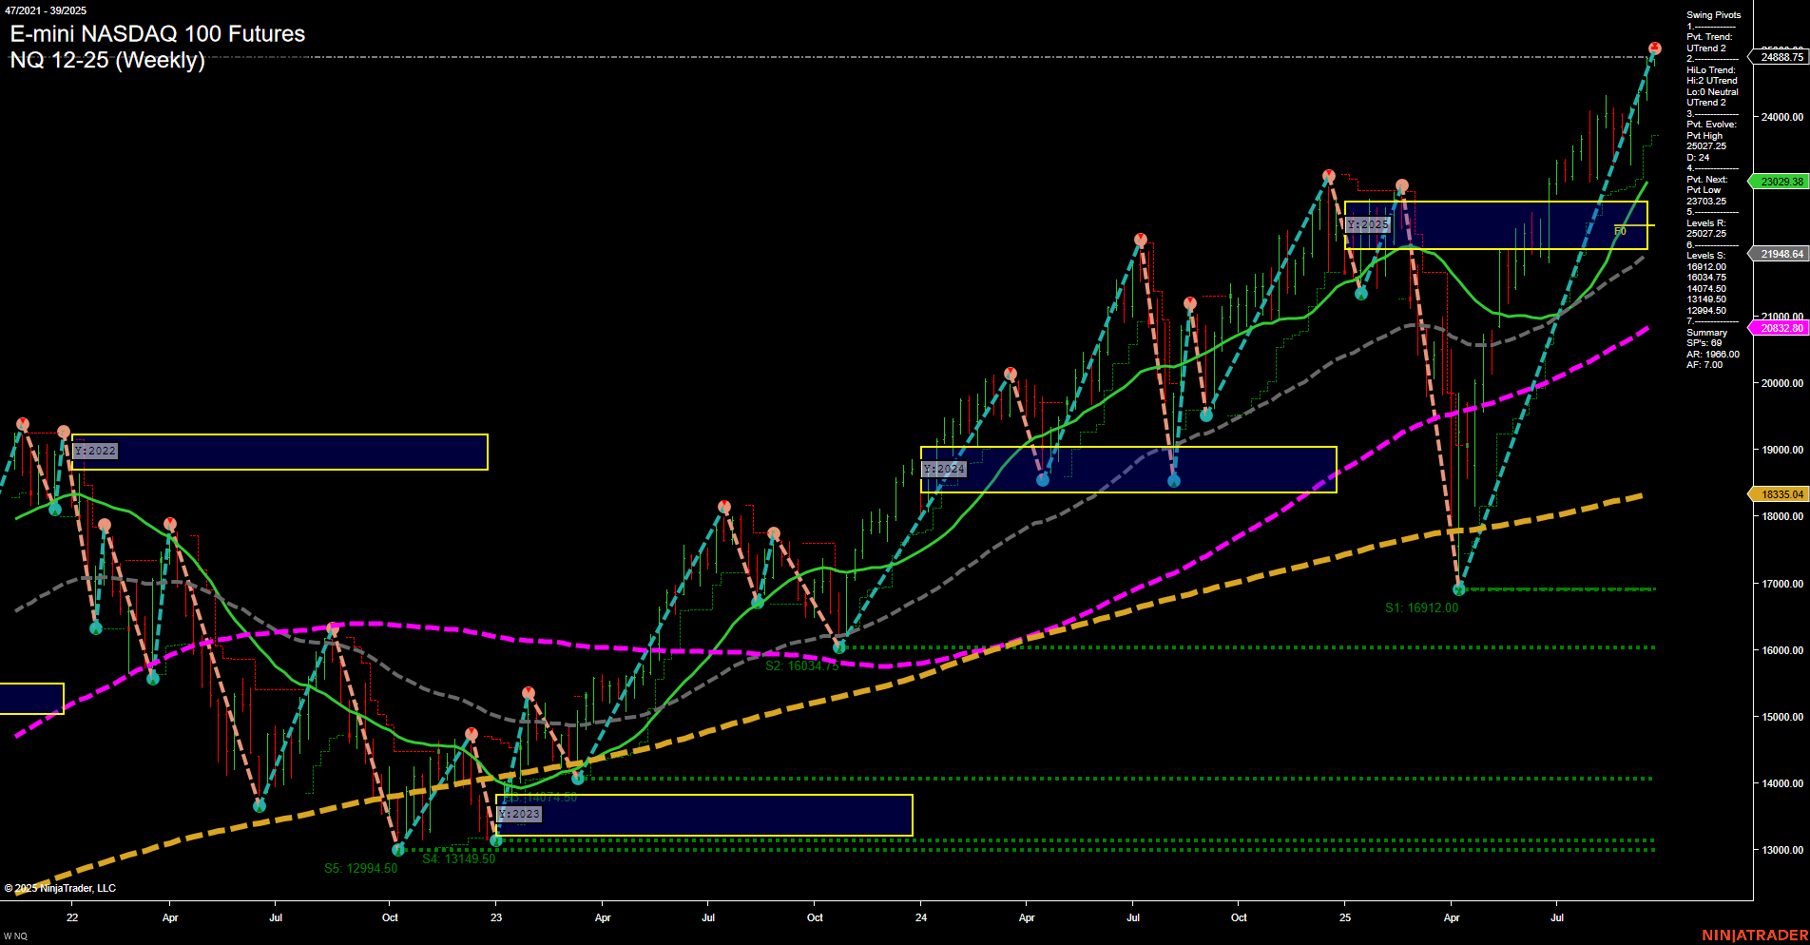Click the 47/2021 - 39/2025 range label
The height and width of the screenshot is (945, 1810).
click(48, 10)
